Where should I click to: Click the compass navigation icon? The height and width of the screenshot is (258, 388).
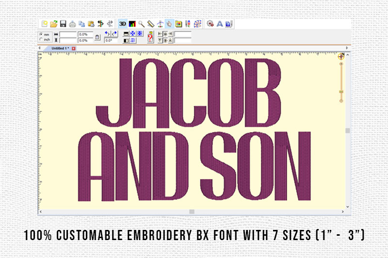(x=341, y=56)
